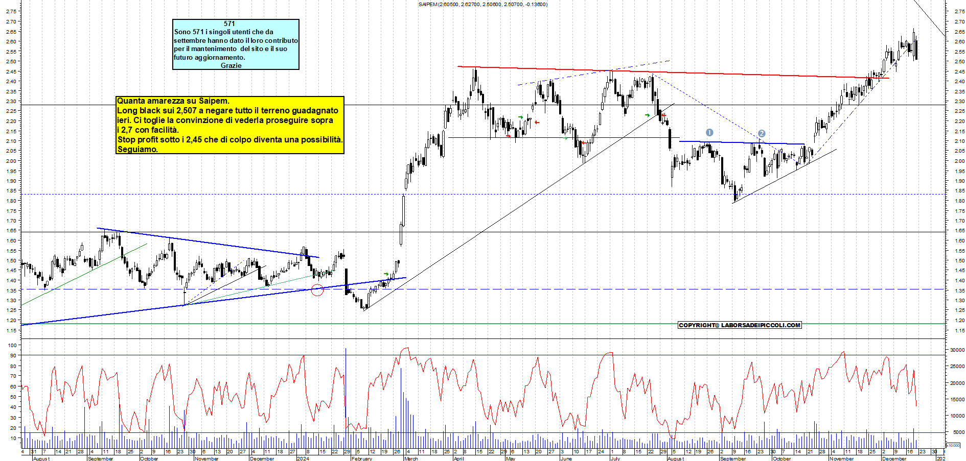Click the red circle marker on the blue trendline

[317, 290]
